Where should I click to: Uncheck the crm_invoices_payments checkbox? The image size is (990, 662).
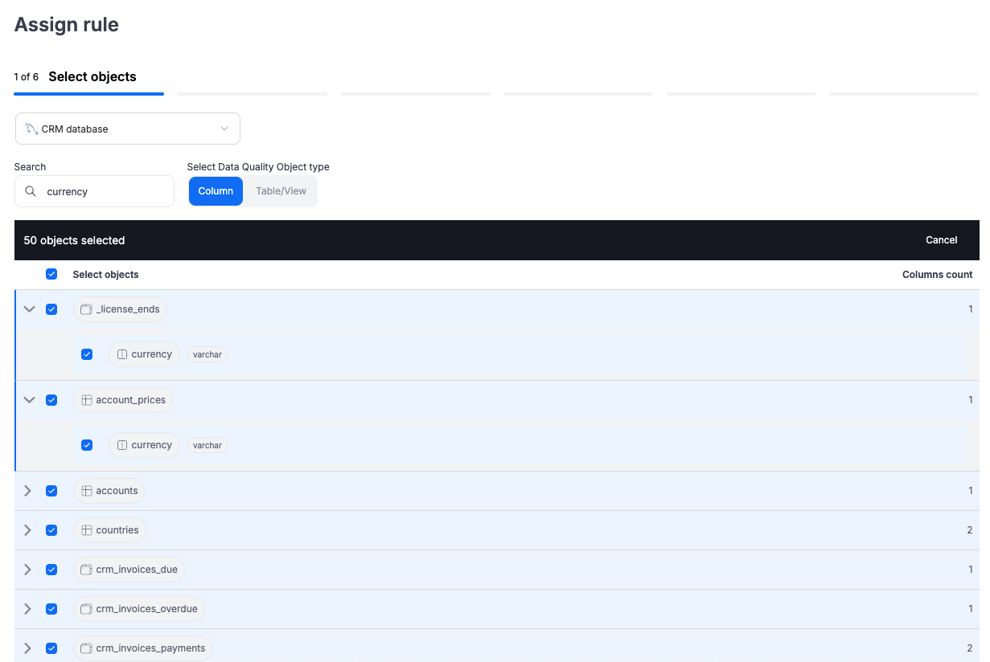pos(51,648)
